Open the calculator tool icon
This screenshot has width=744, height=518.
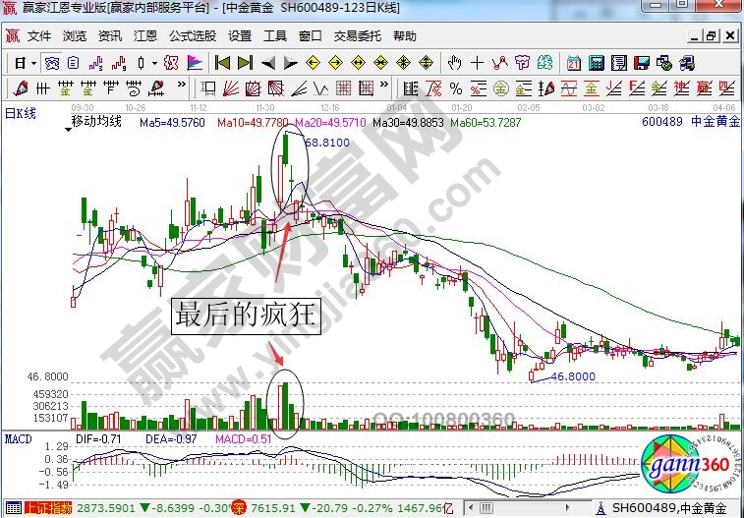point(596,63)
